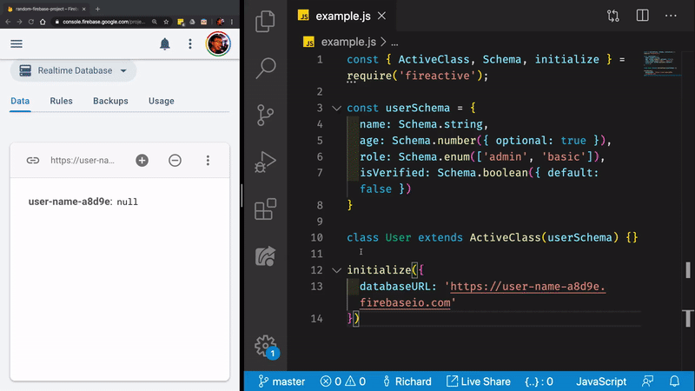
Task: Collapse the userSchema code block
Action: click(x=336, y=109)
